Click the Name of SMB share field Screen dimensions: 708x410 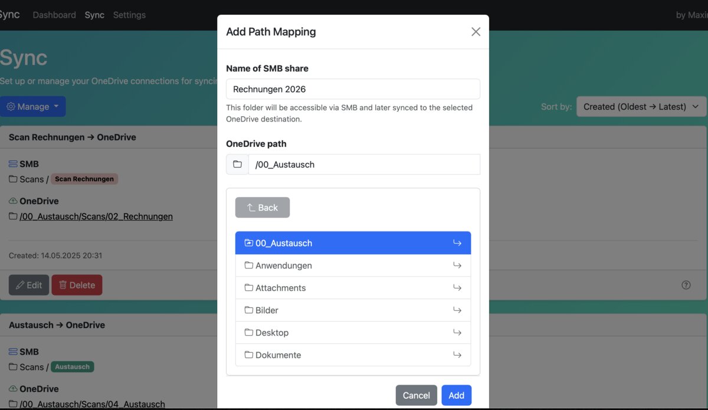(353, 89)
